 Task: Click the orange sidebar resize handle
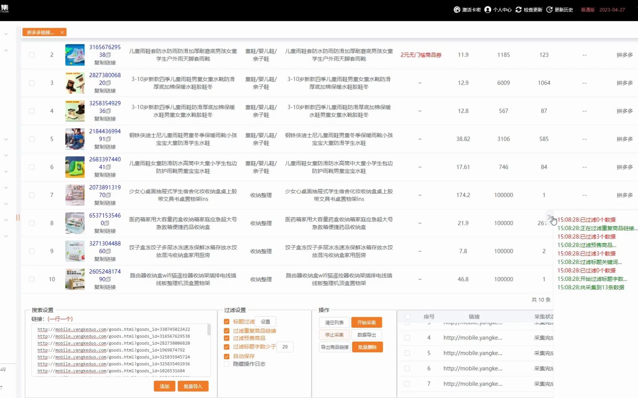point(18,217)
